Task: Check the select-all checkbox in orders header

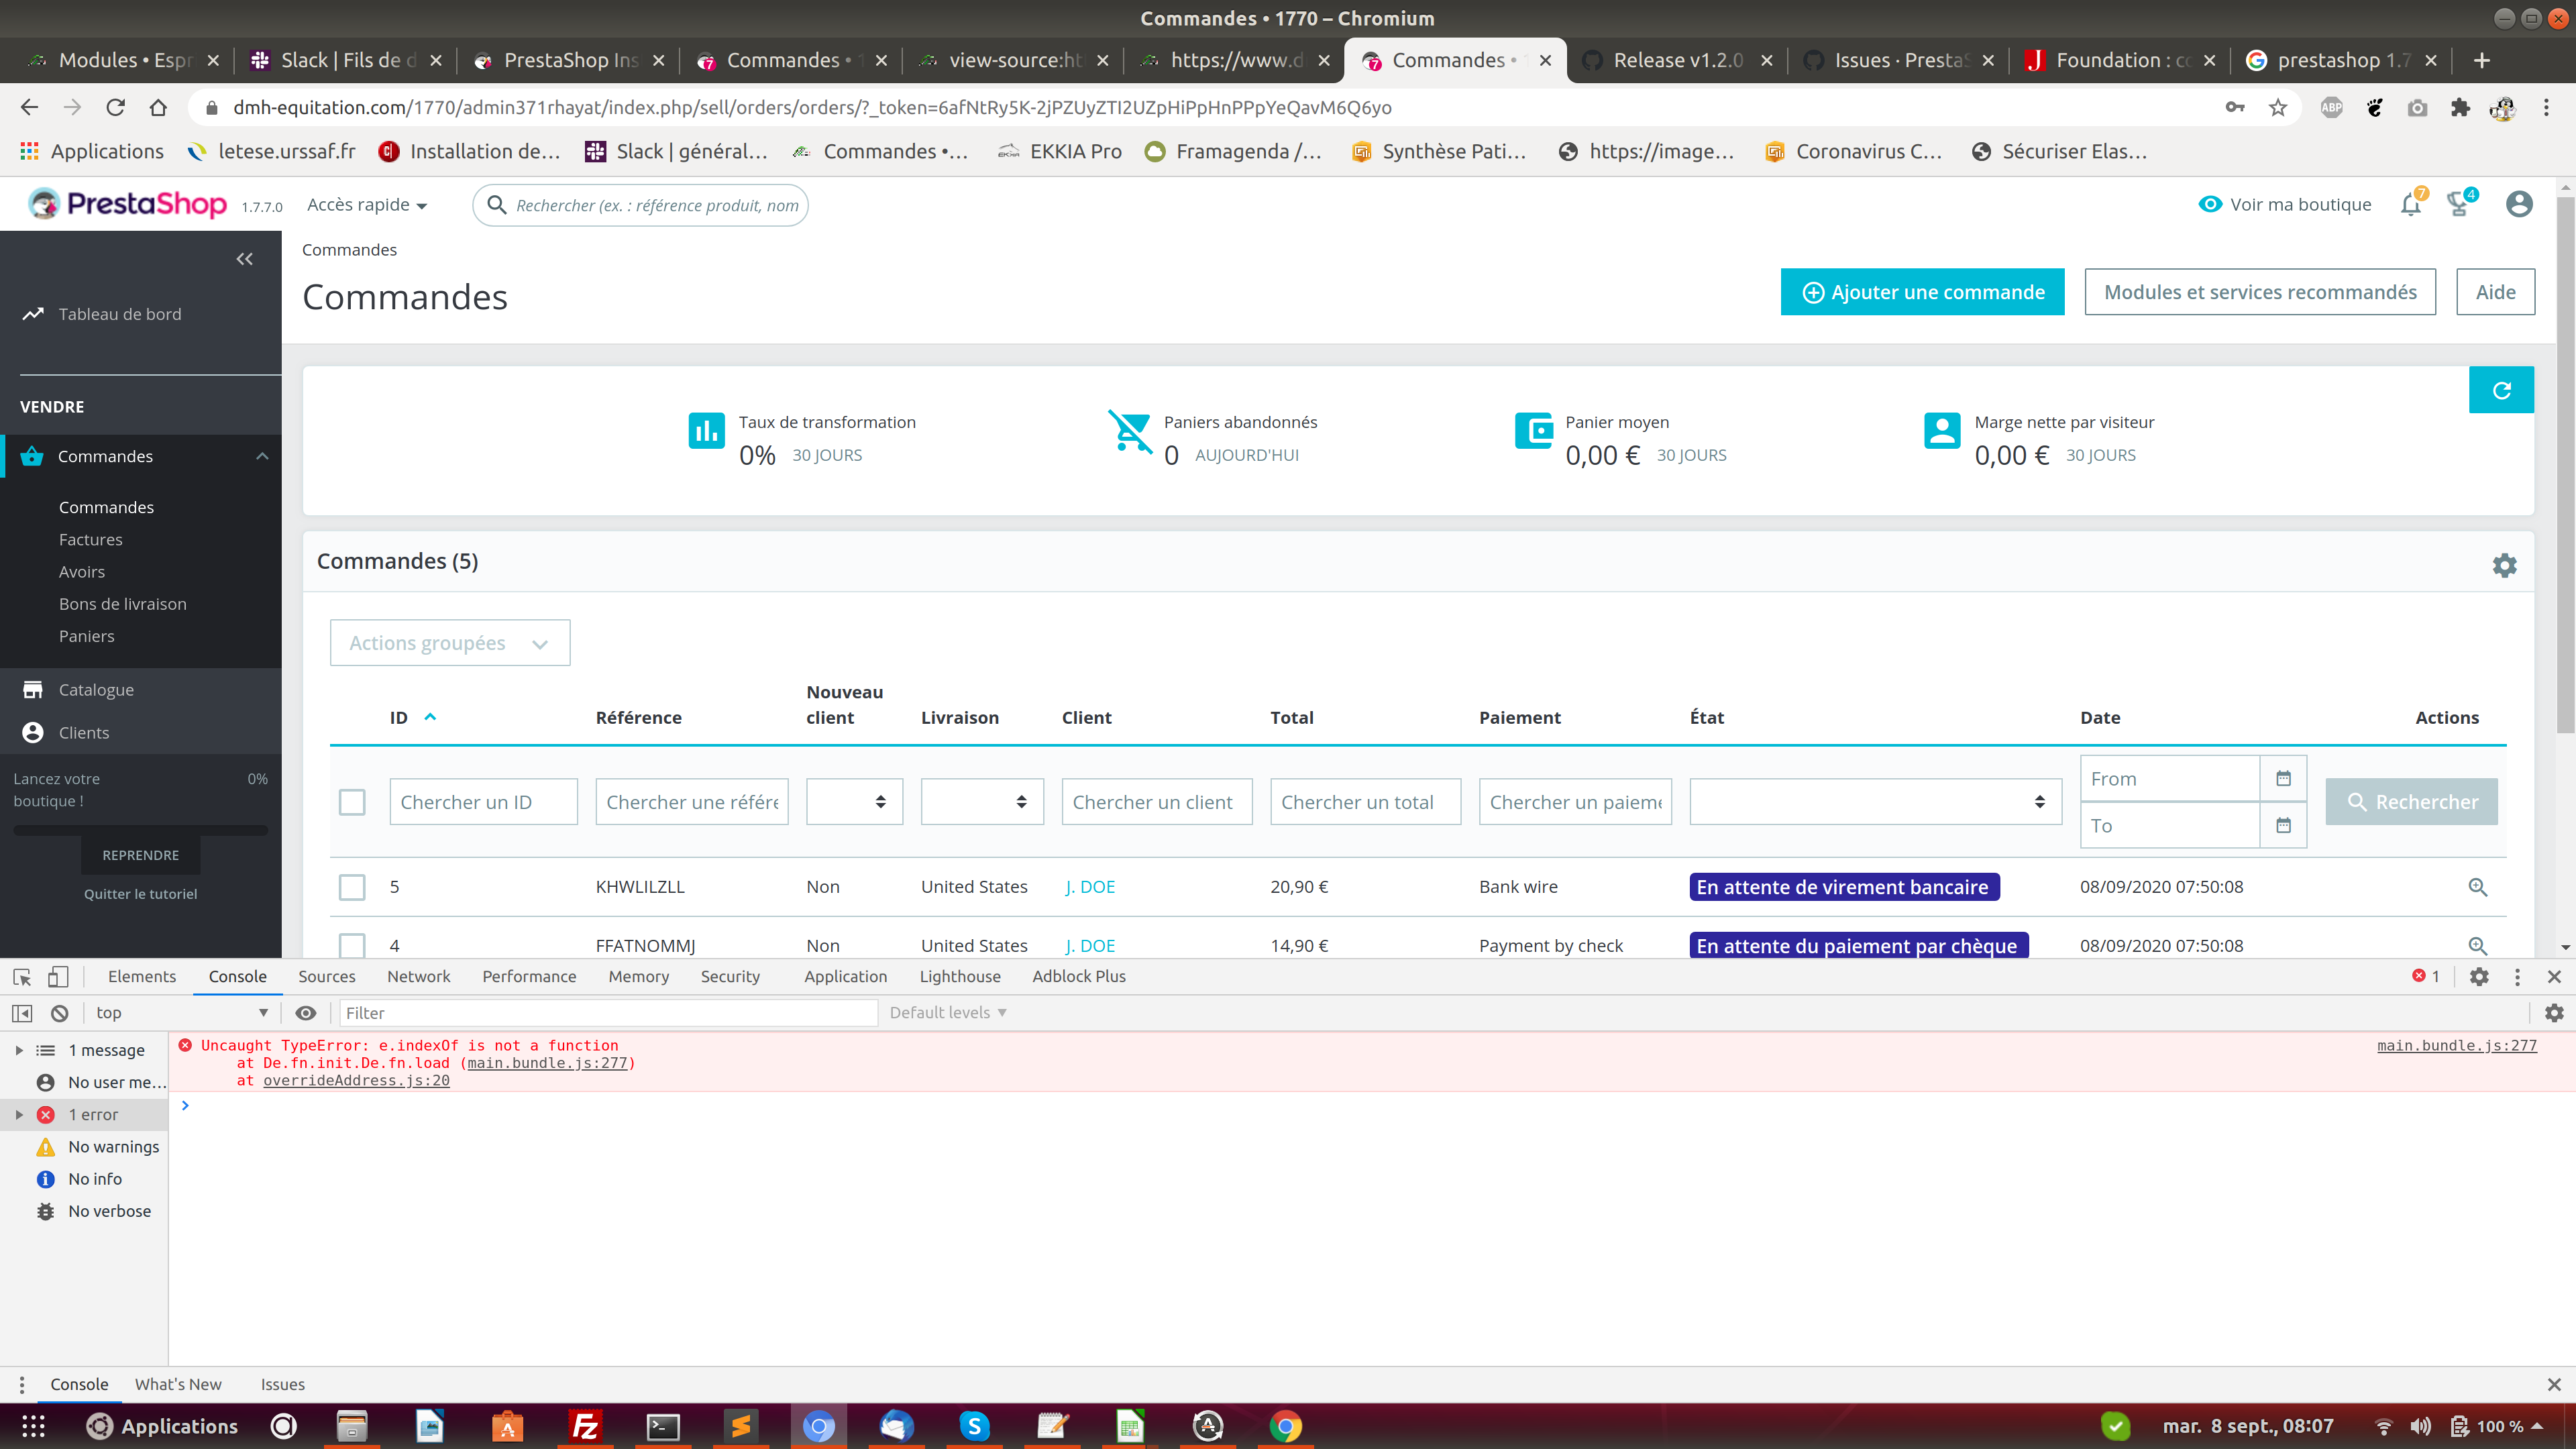Action: pyautogui.click(x=352, y=802)
